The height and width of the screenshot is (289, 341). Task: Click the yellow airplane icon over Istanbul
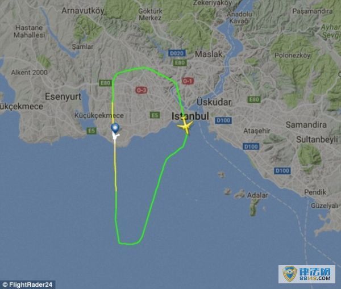click(185, 126)
